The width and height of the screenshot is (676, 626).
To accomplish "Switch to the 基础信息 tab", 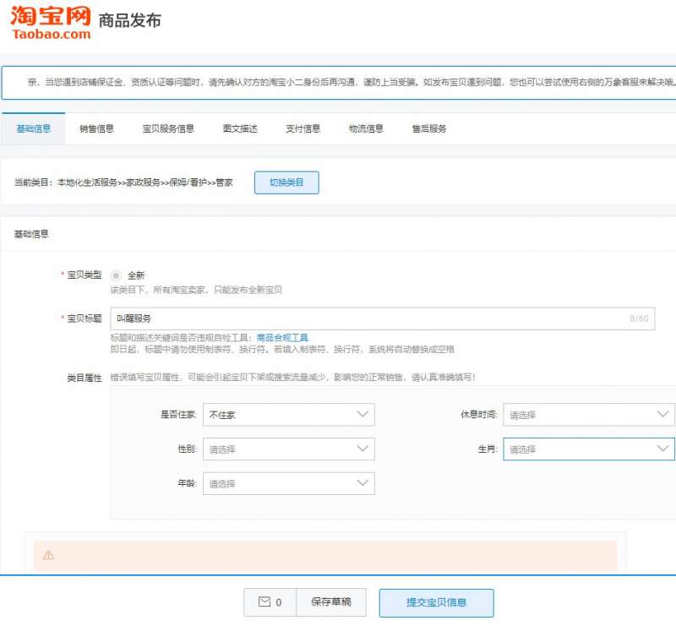I will coord(33,128).
